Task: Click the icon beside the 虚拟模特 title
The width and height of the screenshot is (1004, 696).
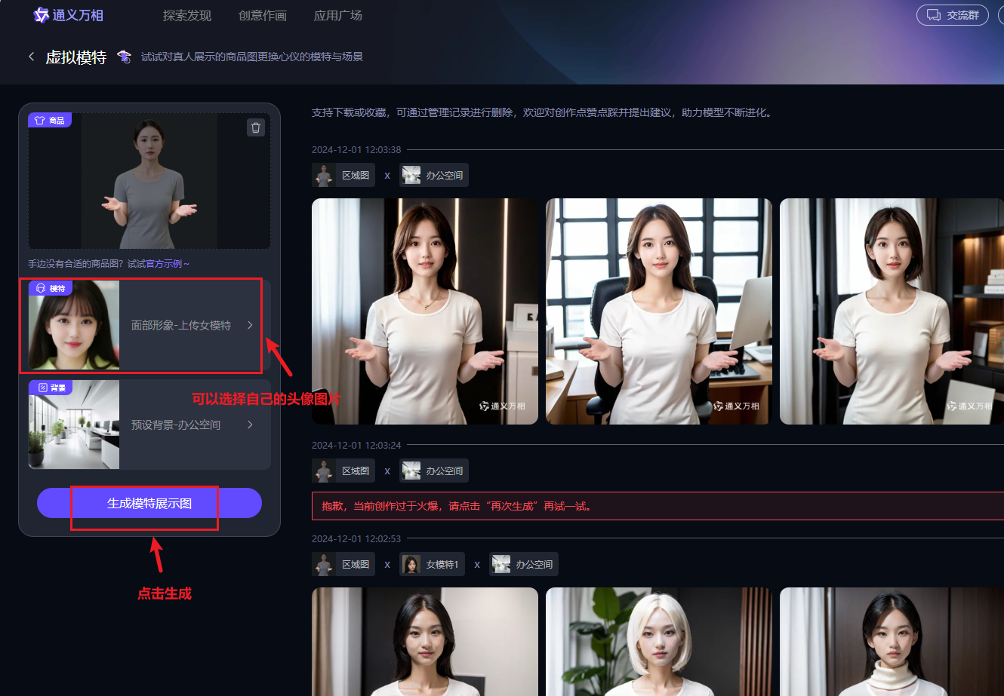Action: click(124, 57)
